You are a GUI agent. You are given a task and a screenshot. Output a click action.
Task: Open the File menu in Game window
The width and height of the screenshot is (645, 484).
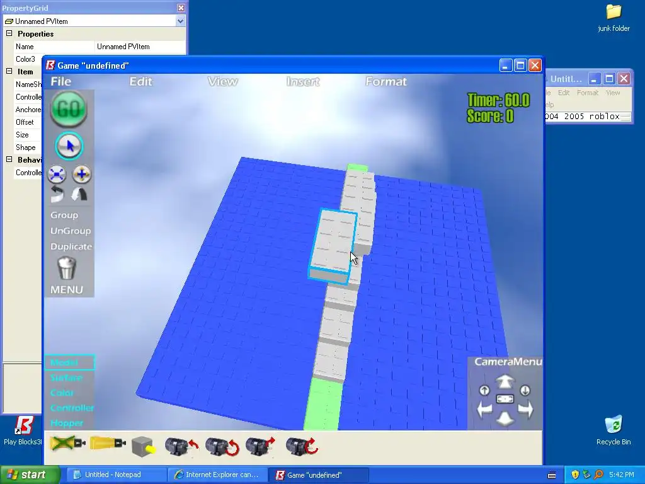click(61, 81)
